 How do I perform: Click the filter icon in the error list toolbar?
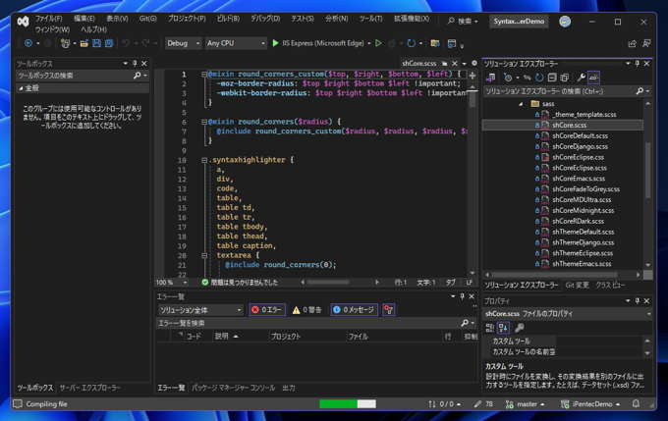(x=388, y=309)
